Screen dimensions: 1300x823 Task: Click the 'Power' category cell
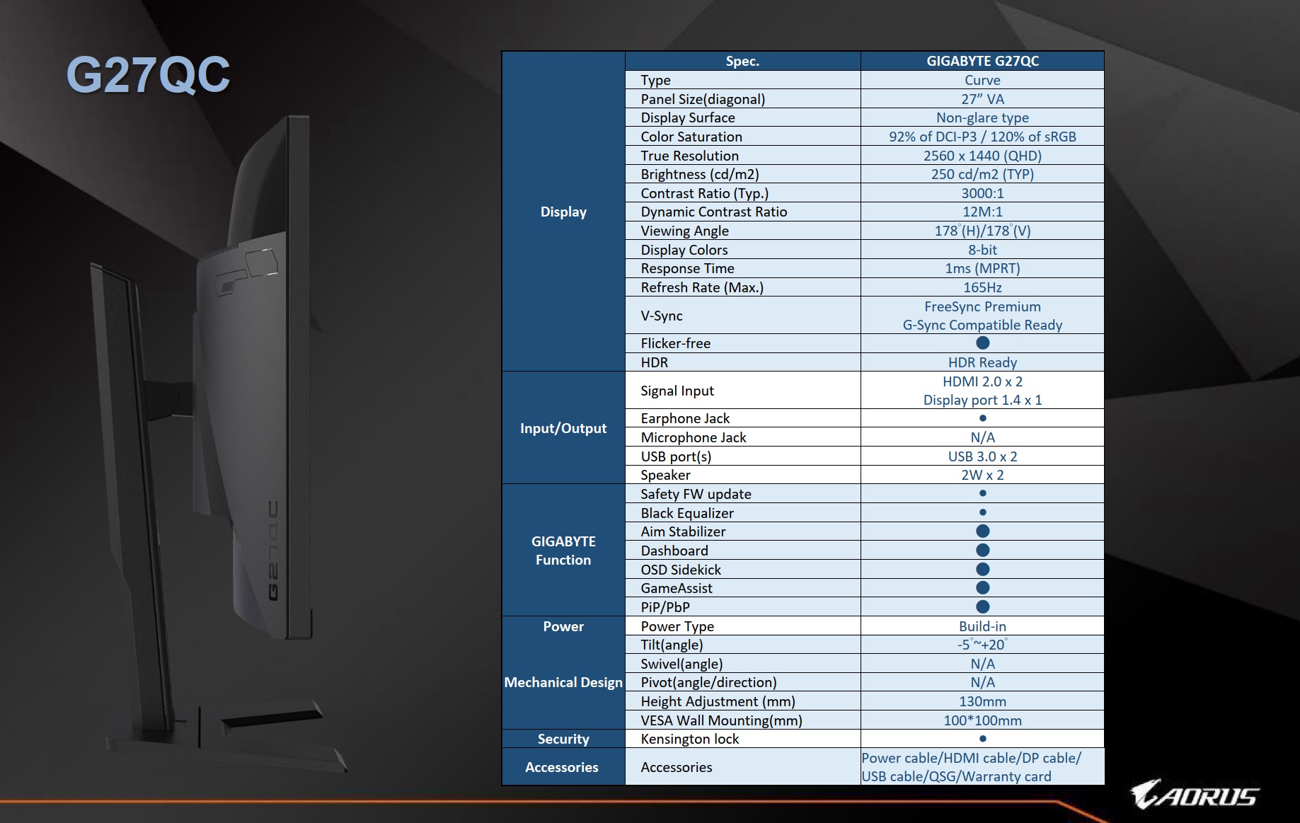tap(563, 626)
